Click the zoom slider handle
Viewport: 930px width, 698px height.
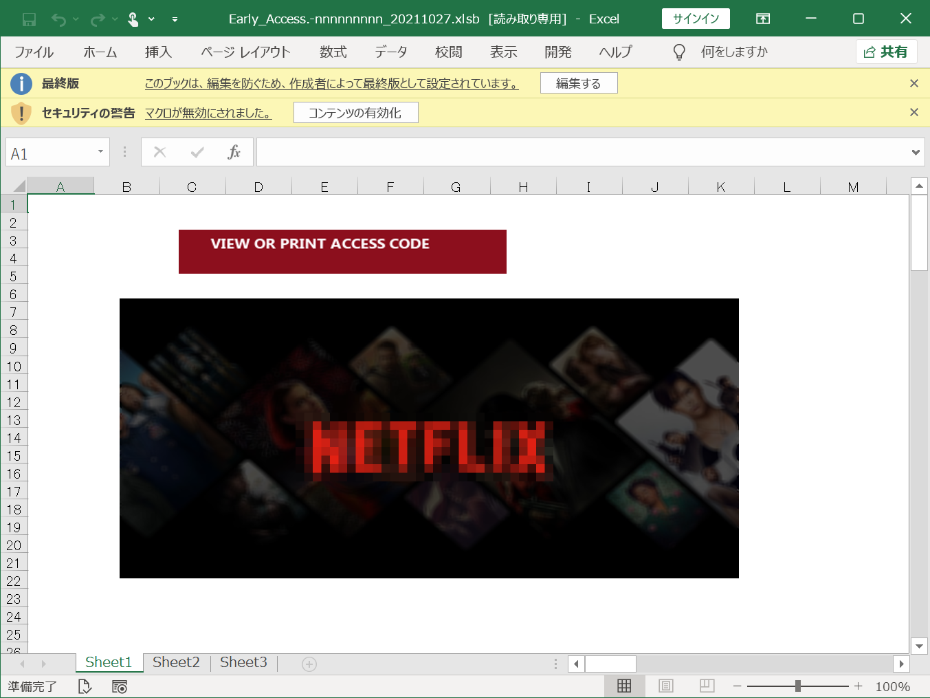[x=797, y=686]
